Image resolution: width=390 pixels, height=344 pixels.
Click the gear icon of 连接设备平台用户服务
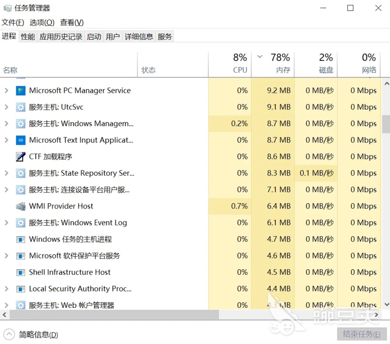(20, 190)
